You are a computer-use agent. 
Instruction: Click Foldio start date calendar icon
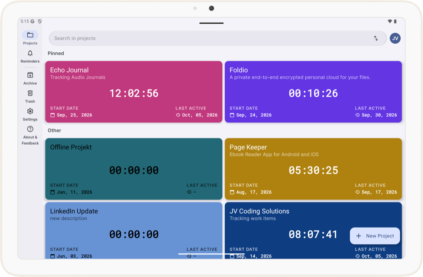click(x=232, y=115)
